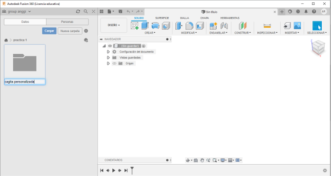The image size is (331, 176).
Task: Close the data panel
Action: (94, 11)
